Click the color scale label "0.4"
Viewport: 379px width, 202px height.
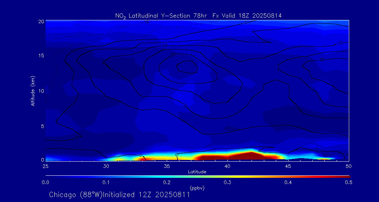(x=288, y=182)
